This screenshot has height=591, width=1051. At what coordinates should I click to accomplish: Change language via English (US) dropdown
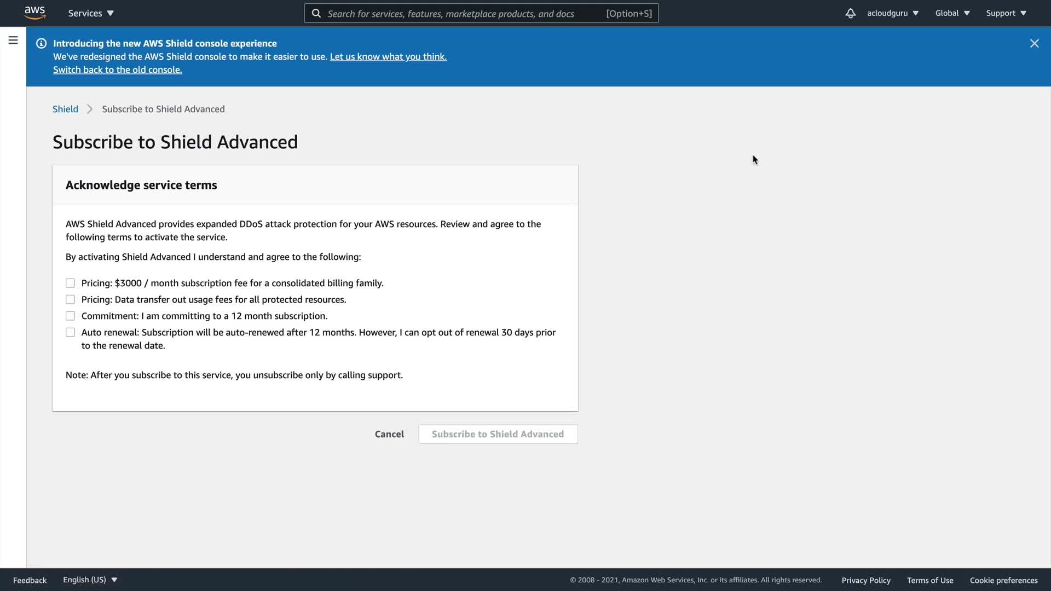pos(90,580)
